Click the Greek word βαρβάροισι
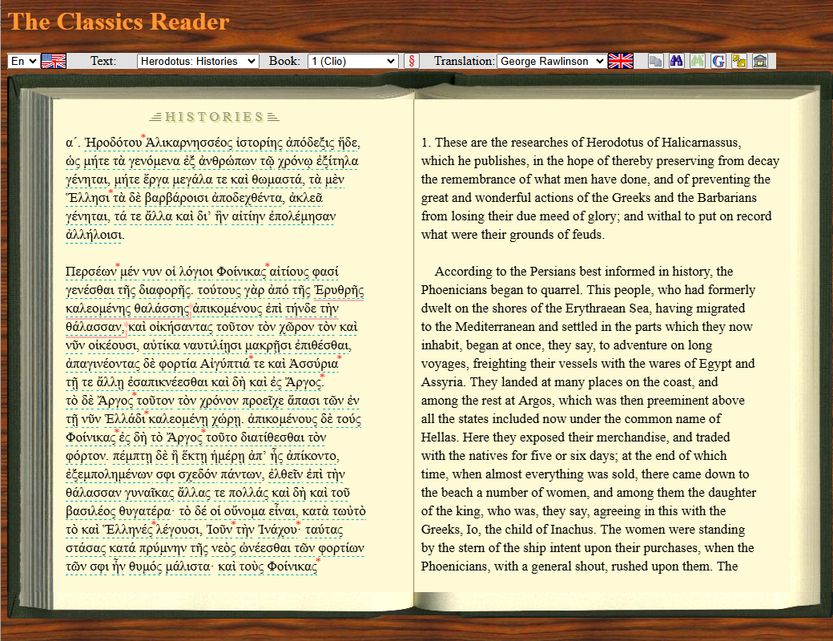833x641 pixels. click(x=176, y=198)
